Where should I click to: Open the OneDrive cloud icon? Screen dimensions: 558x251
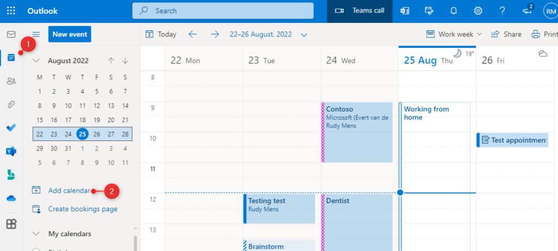point(11,198)
